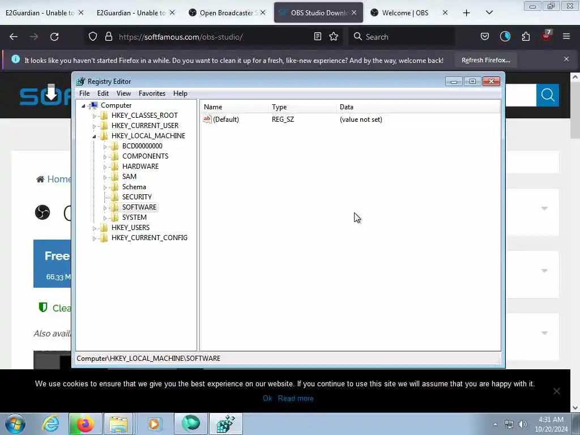Click the volume speaker tray icon
The image size is (580, 435).
(x=523, y=424)
